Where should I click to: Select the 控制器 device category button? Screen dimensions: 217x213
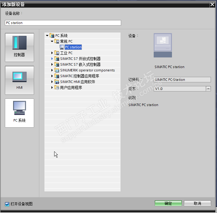(x=19, y=47)
